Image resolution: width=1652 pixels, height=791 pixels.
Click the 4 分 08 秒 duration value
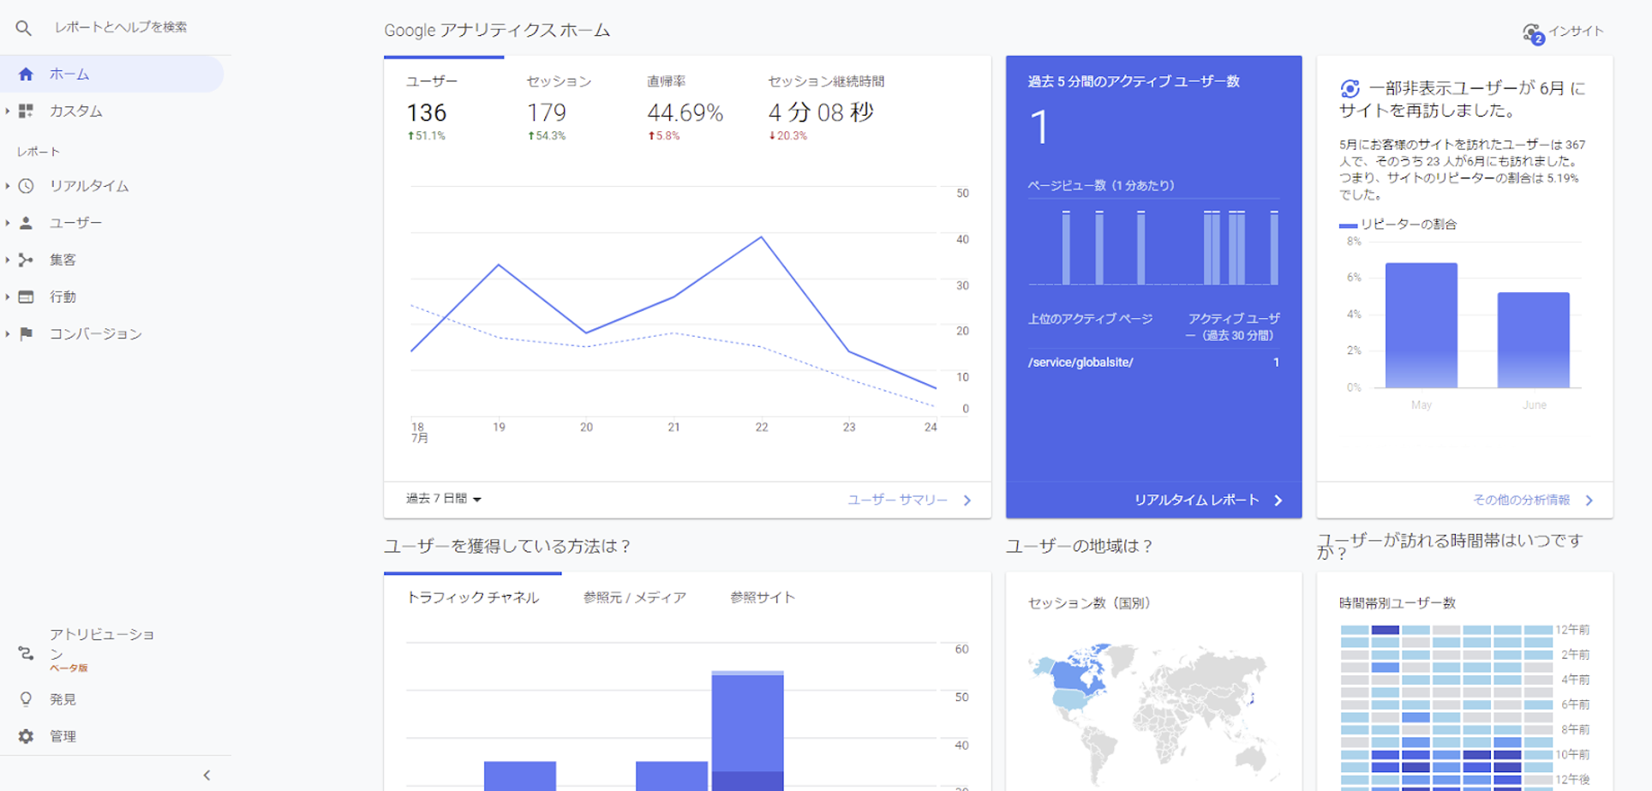(821, 113)
